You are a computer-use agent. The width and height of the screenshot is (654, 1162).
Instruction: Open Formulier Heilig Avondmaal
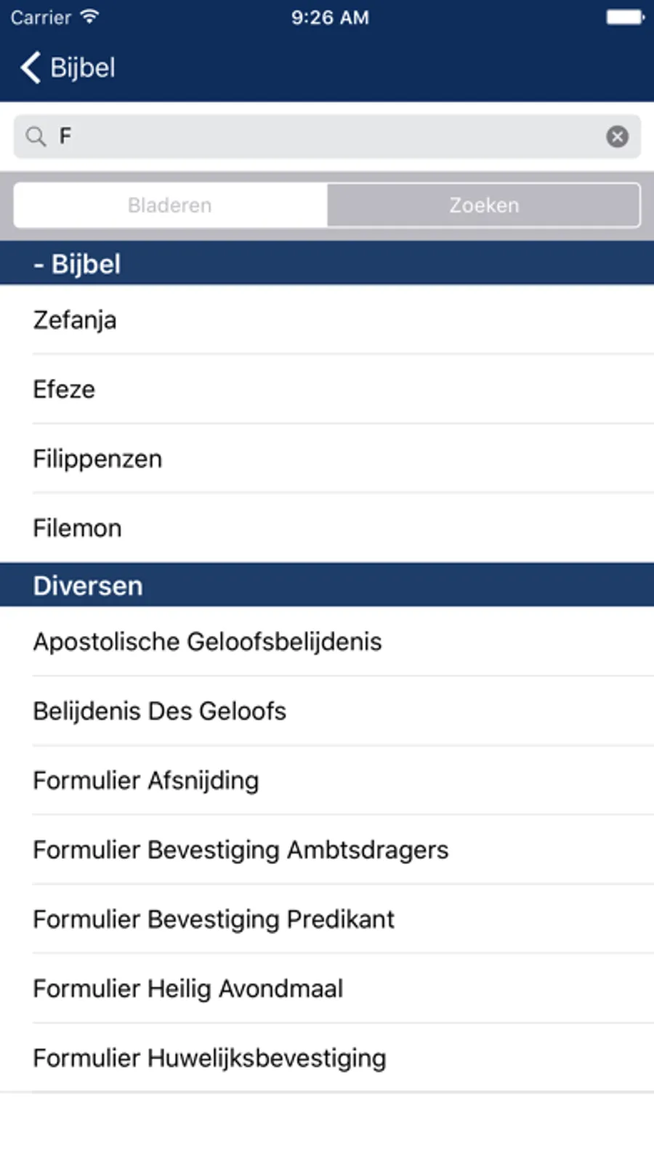[327, 988]
